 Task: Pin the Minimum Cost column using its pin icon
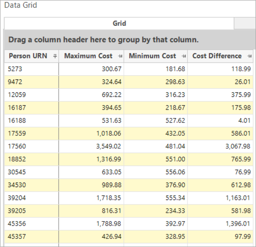pos(183,56)
